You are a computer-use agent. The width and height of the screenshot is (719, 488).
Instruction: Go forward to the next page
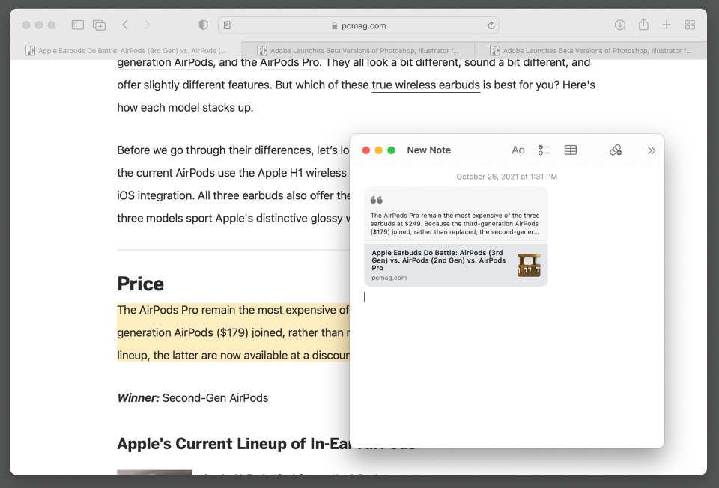[148, 25]
